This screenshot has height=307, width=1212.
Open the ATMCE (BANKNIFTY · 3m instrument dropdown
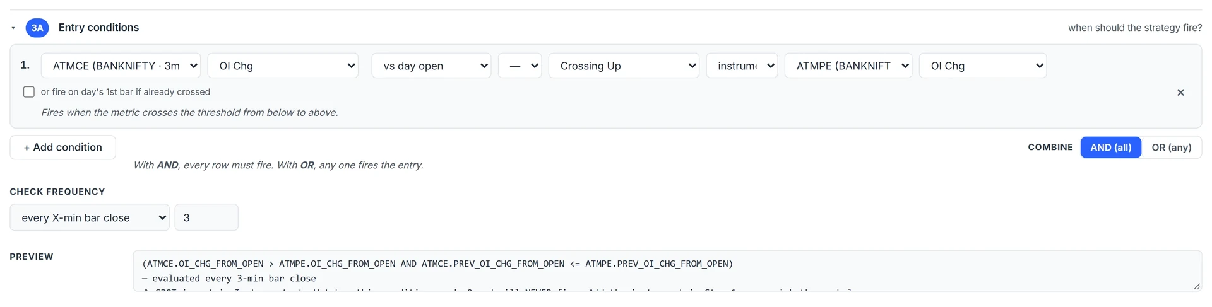pos(121,66)
